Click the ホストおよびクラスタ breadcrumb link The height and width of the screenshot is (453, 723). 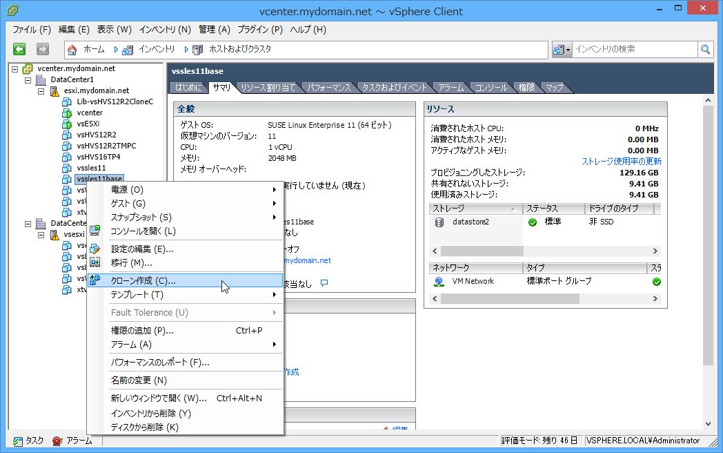pyautogui.click(x=240, y=49)
